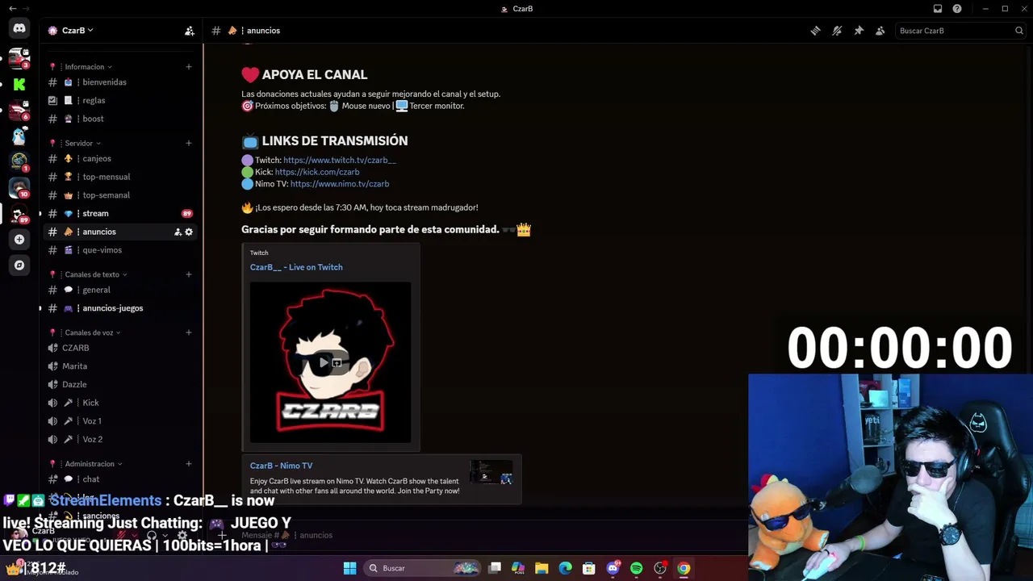The width and height of the screenshot is (1033, 581).
Task: Open the server icon with 10 notifications
Action: [x=19, y=187]
